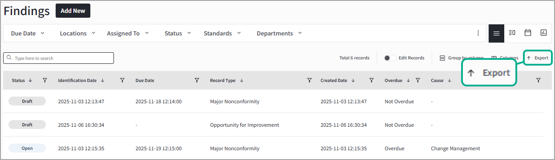Click the Open status badge
This screenshot has height=160, width=555.
click(27, 148)
